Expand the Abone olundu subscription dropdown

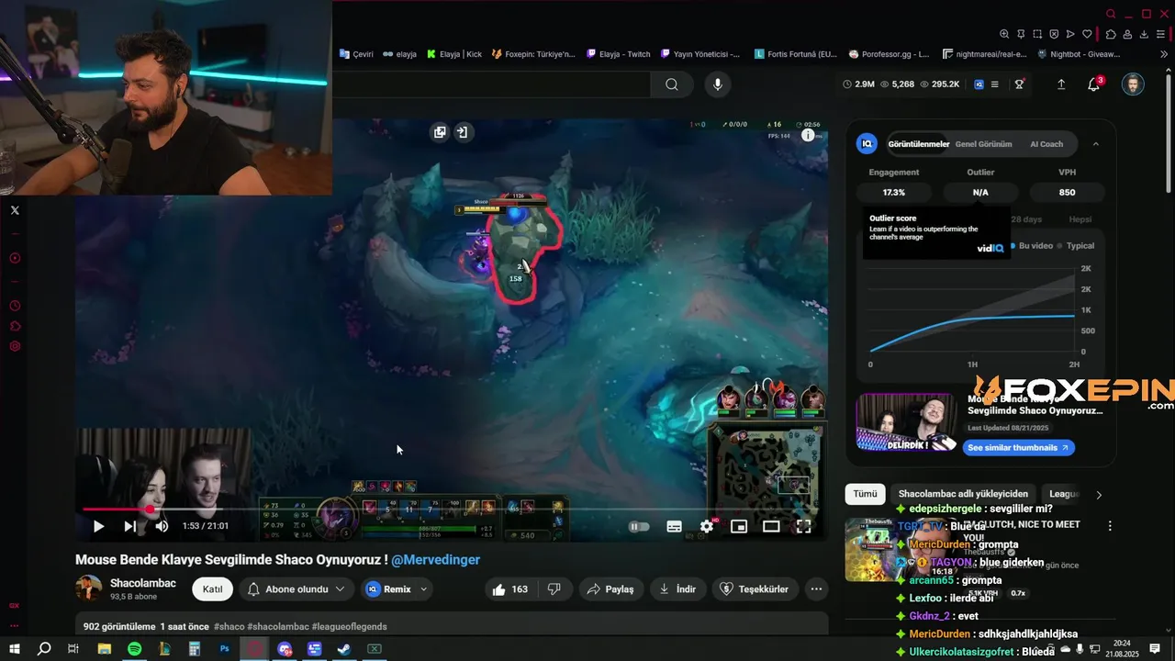click(297, 589)
